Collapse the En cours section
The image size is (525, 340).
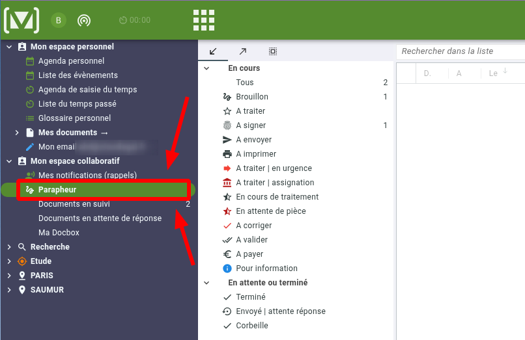206,68
